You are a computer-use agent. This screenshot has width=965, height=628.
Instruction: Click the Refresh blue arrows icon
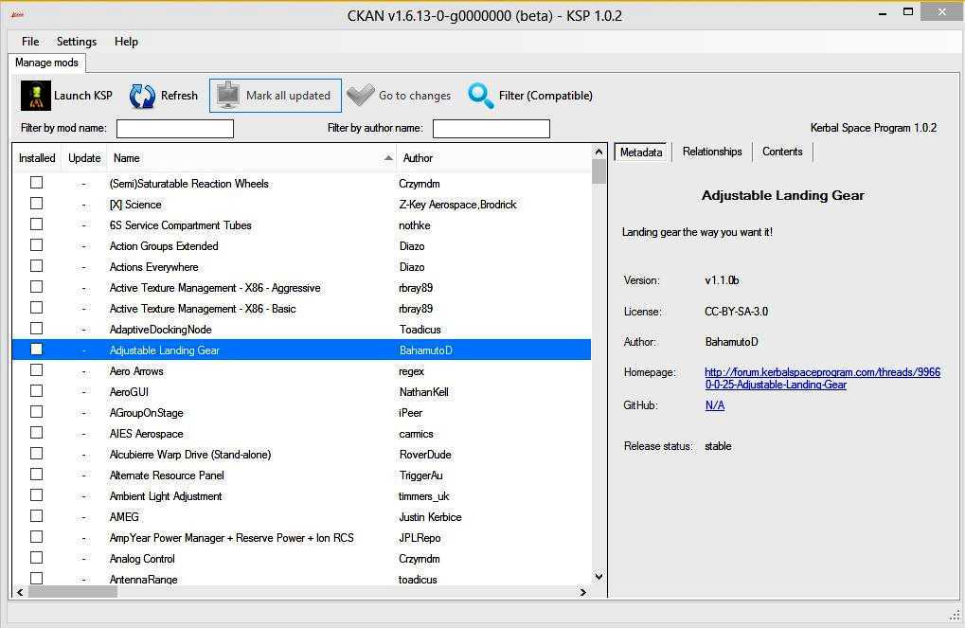tap(142, 96)
